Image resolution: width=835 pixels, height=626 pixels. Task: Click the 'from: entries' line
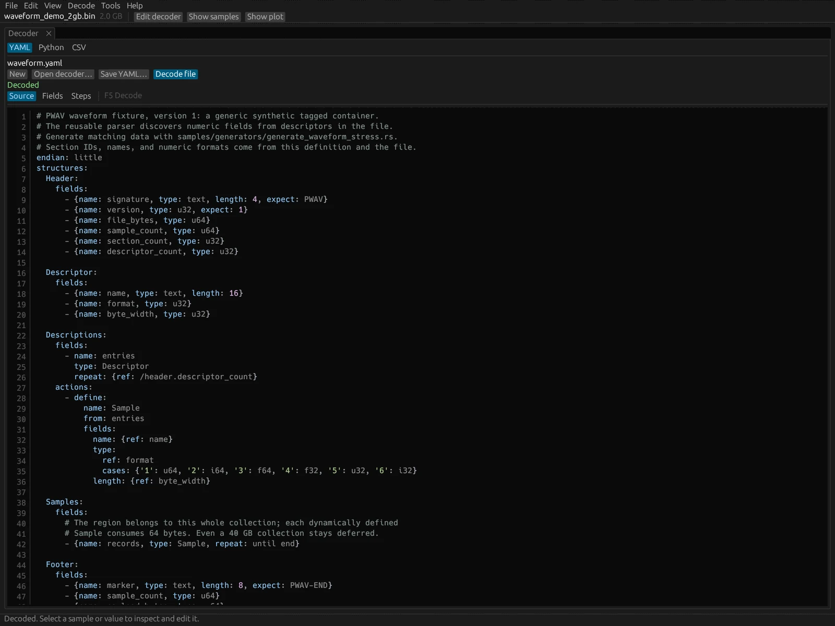(x=114, y=418)
